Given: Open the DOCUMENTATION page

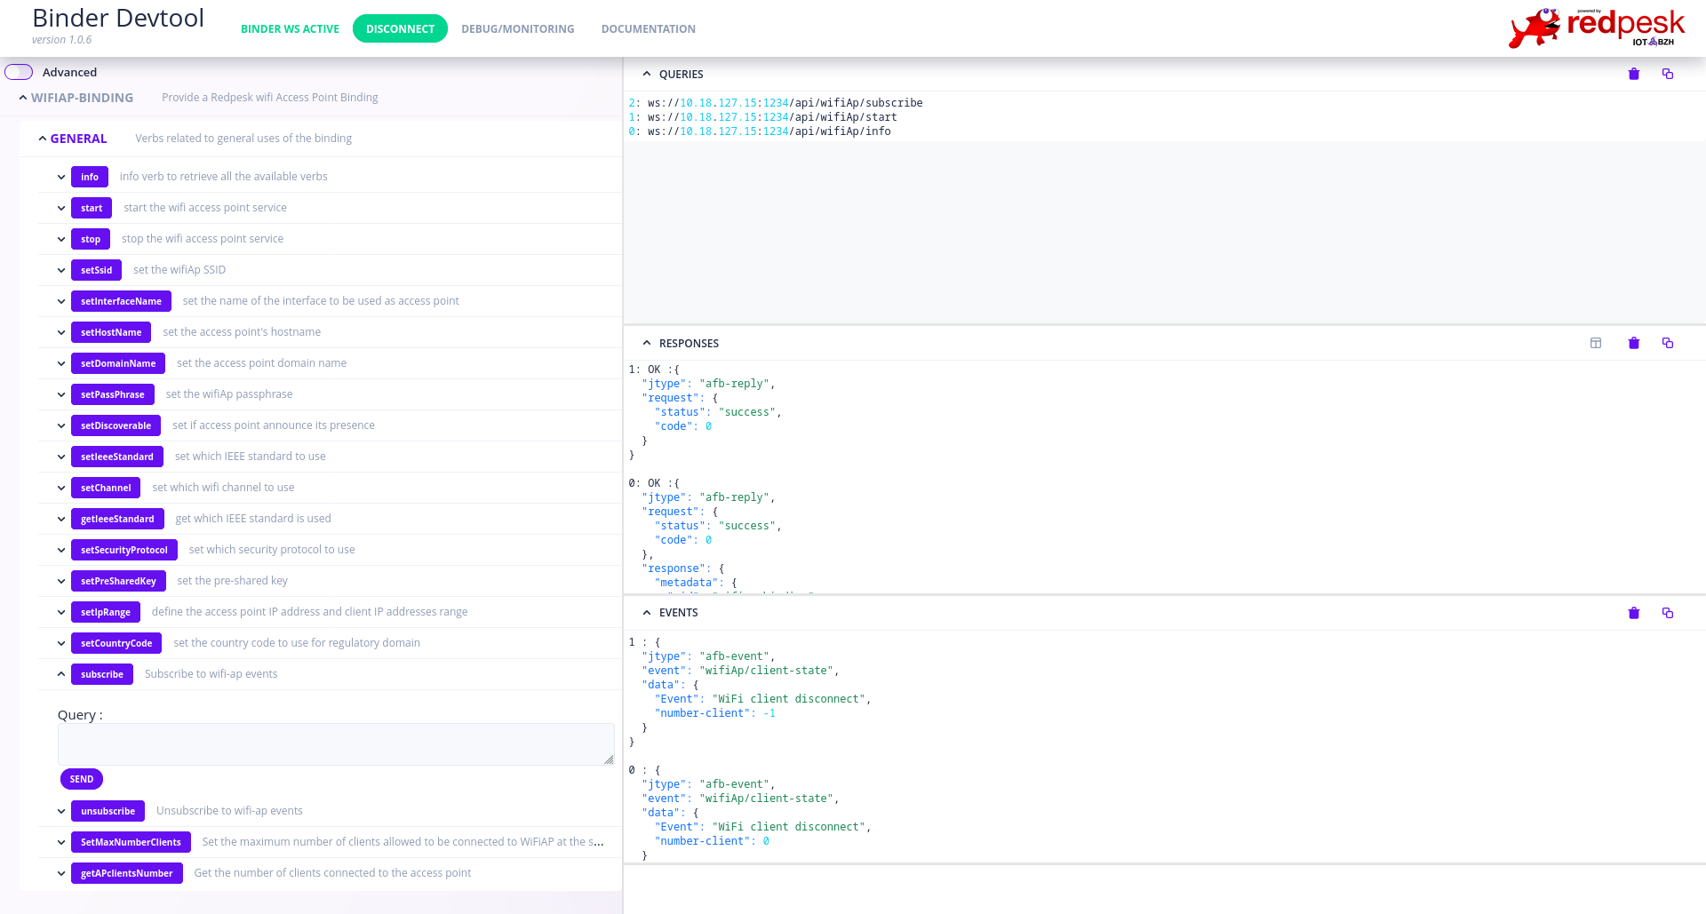Looking at the screenshot, I should (648, 28).
